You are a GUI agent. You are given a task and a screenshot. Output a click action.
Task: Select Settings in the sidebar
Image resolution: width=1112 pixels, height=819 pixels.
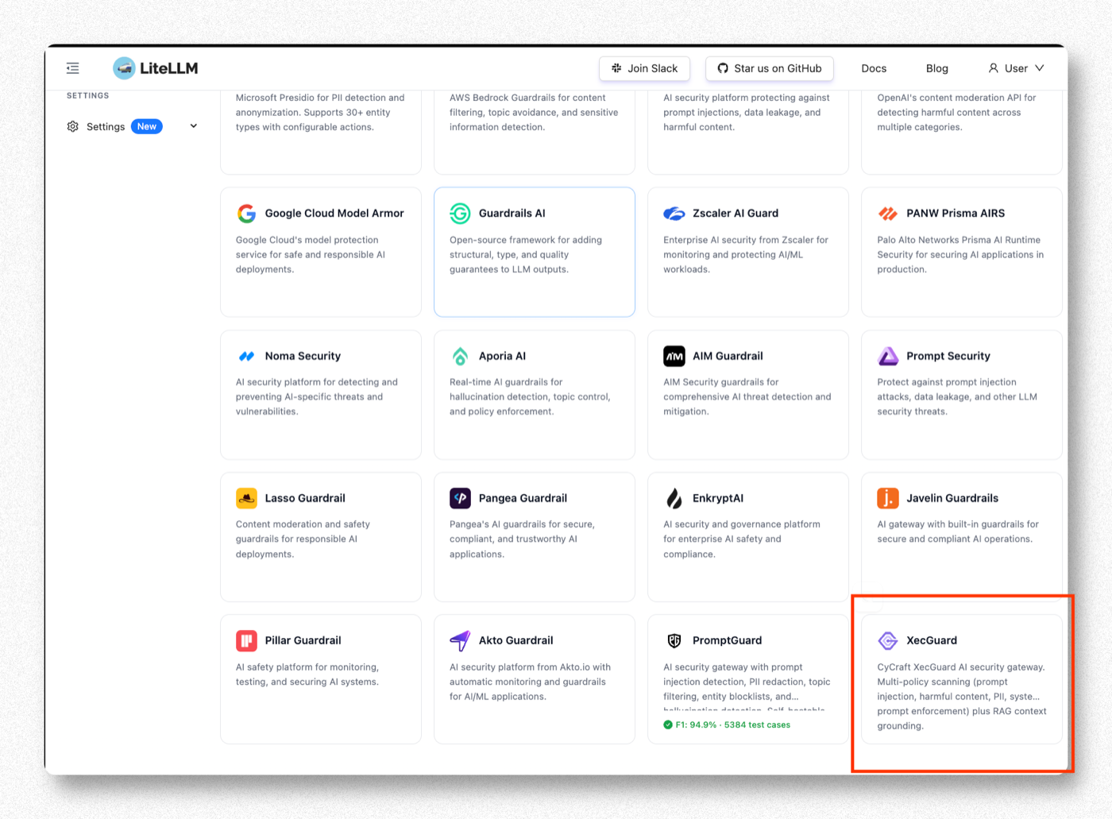[x=106, y=126]
